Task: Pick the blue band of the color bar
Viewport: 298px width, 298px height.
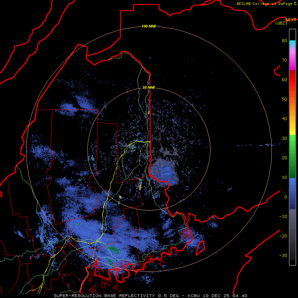Action: click(292, 194)
